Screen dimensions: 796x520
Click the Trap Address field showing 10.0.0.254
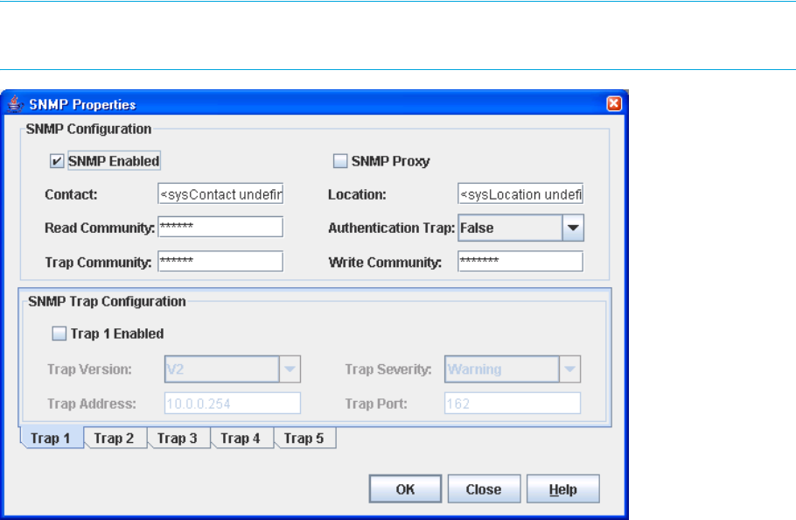click(x=233, y=404)
